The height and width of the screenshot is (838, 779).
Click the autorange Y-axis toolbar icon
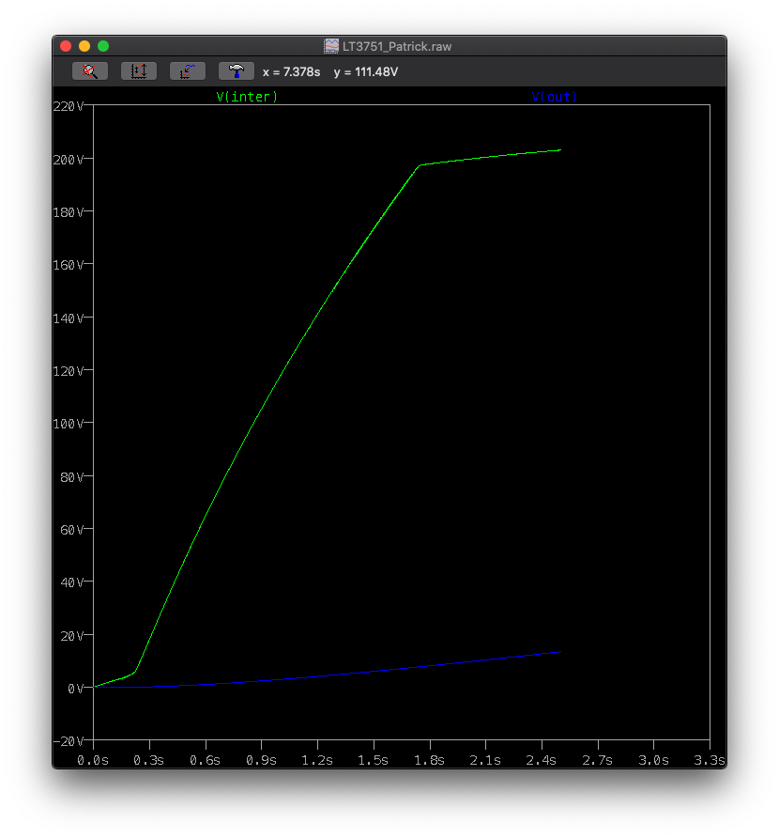pos(139,71)
